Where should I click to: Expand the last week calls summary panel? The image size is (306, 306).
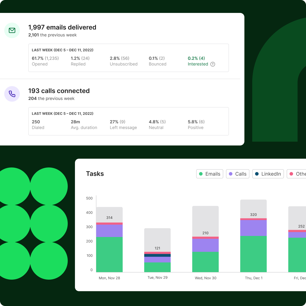tap(128, 121)
